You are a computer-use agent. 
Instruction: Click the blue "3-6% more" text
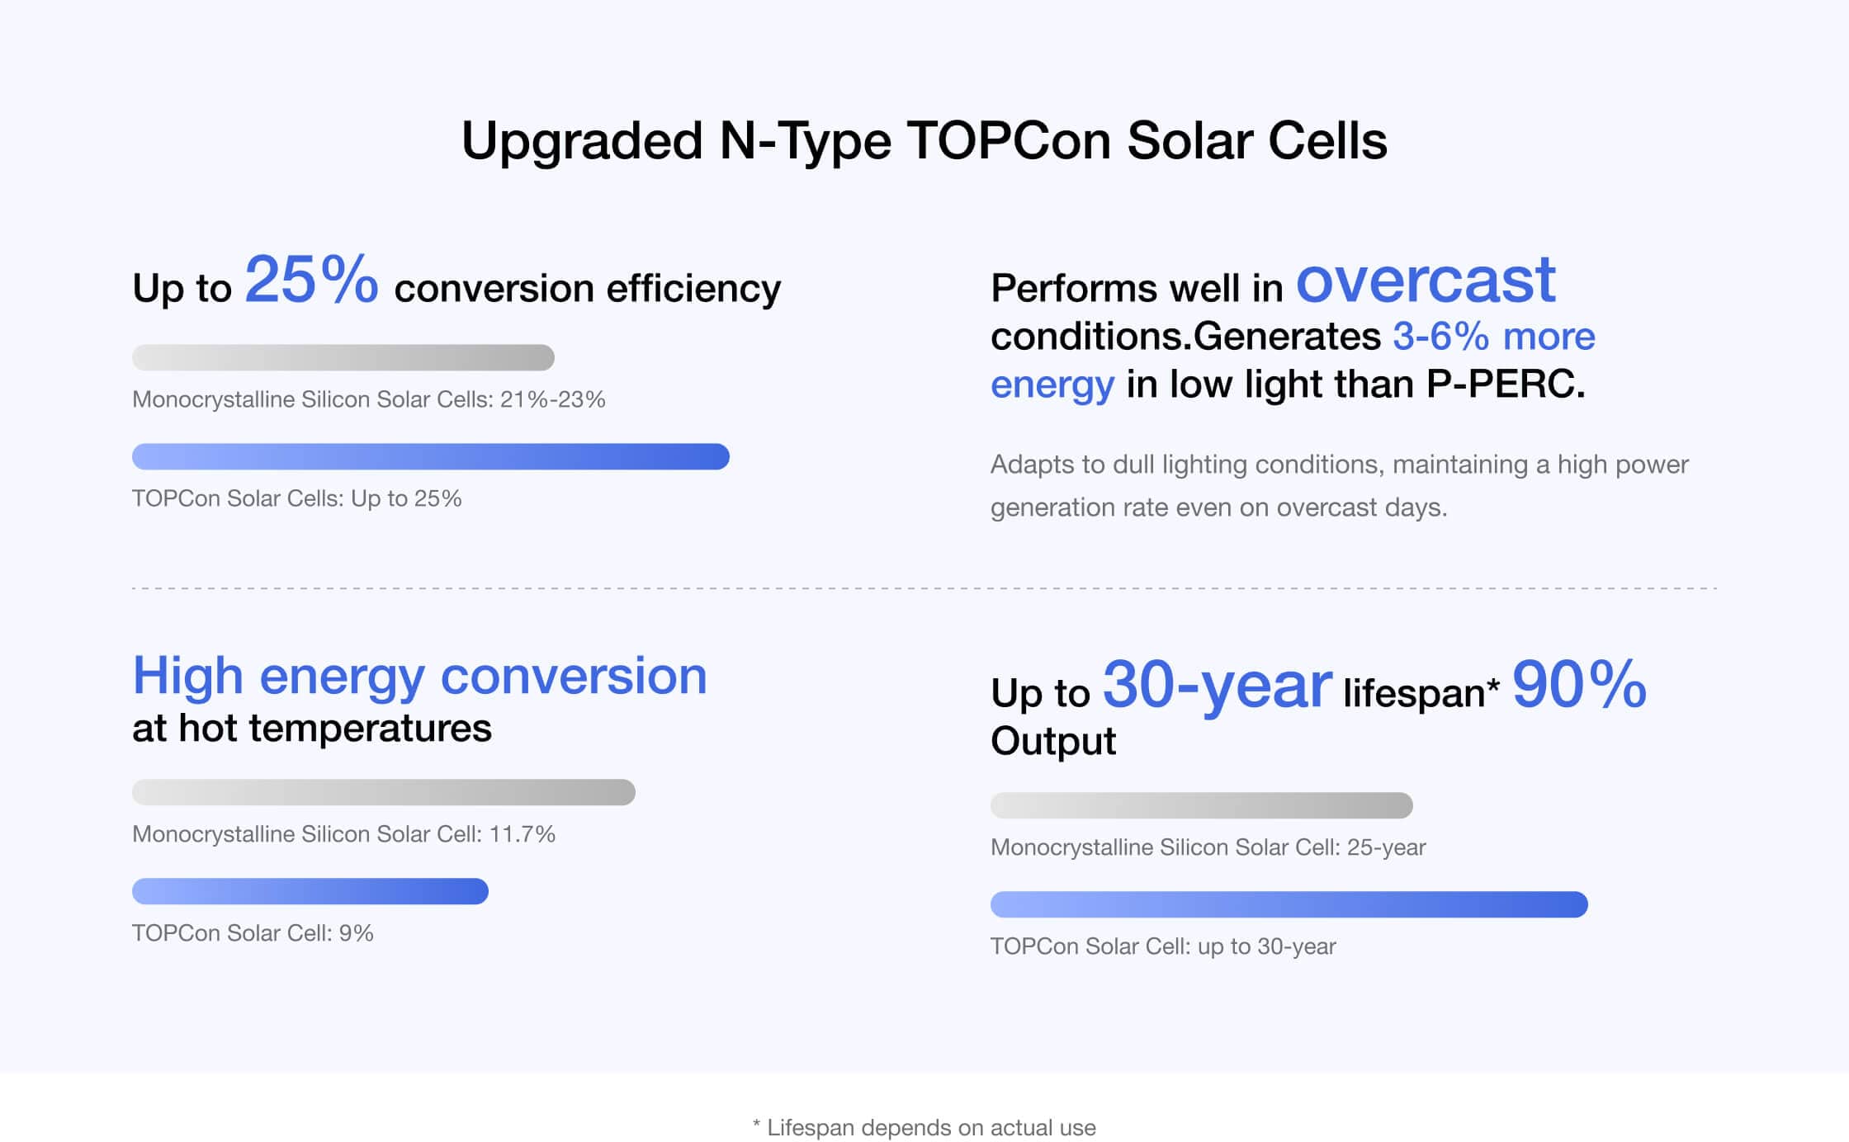click(1493, 337)
